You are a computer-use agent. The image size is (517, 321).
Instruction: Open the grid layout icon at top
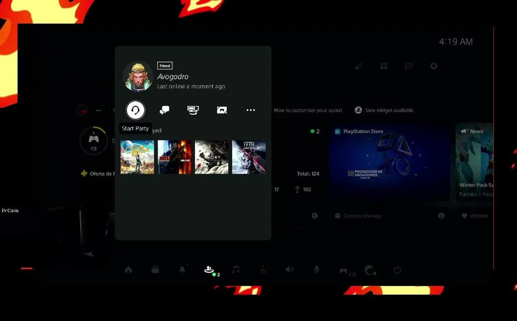coord(384,66)
